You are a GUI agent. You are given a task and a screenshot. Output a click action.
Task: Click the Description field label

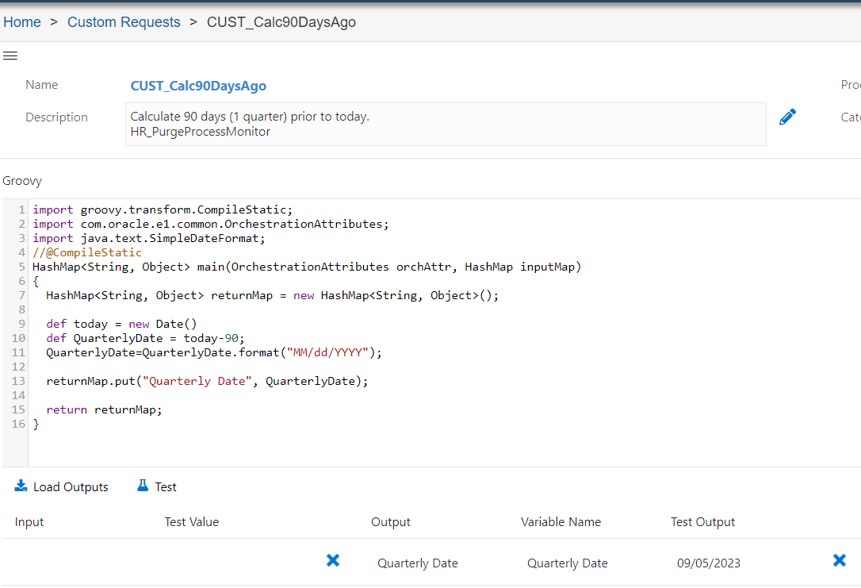click(56, 117)
